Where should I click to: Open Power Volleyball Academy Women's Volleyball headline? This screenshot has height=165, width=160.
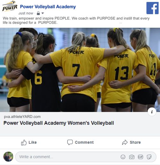tap(59, 123)
